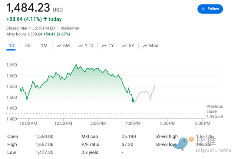Click the trend icon beside YTD
Screen dimensions: 238x159
[81, 46]
